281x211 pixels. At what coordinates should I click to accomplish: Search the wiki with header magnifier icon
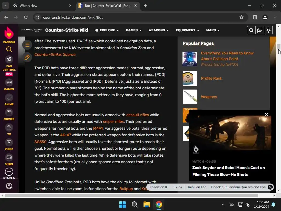coord(251,30)
